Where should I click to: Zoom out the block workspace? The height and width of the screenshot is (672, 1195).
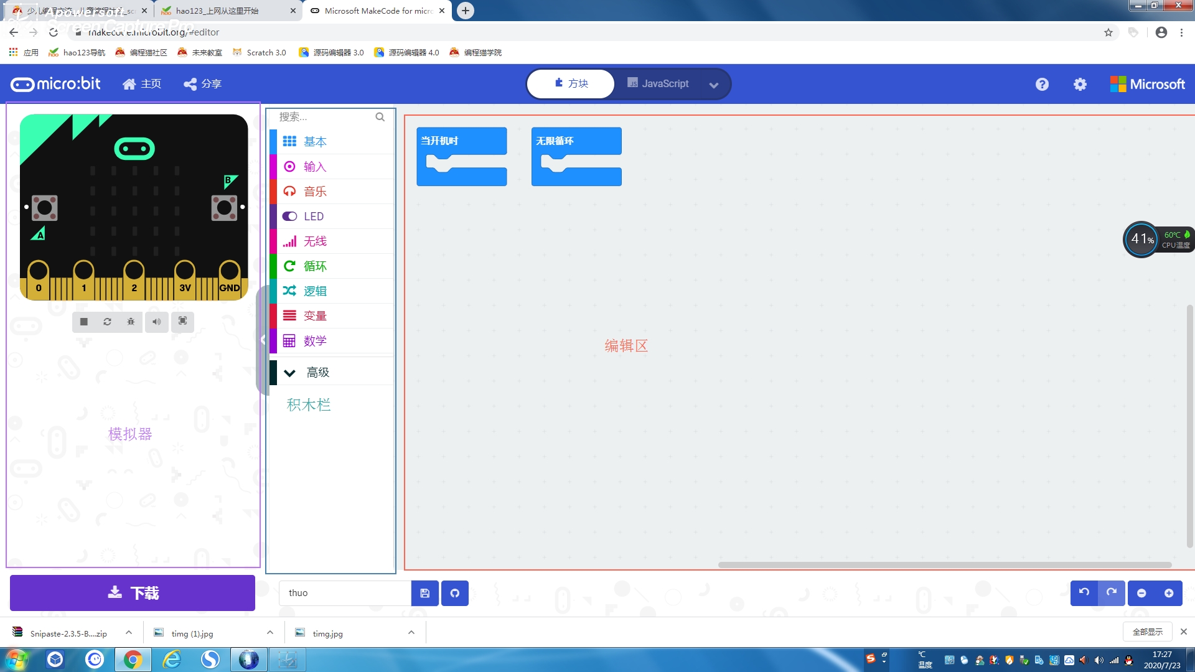pos(1141,594)
